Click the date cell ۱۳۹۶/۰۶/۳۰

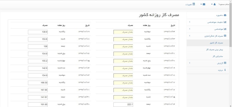pos(84,104)
